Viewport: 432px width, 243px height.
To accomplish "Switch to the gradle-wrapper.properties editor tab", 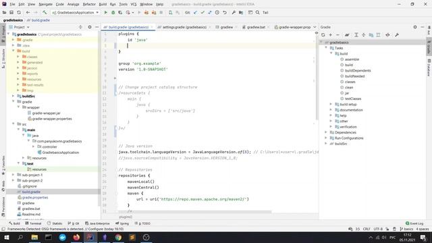I will point(292,27).
